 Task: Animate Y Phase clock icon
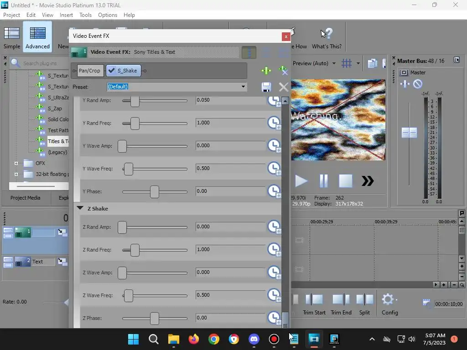[274, 191]
